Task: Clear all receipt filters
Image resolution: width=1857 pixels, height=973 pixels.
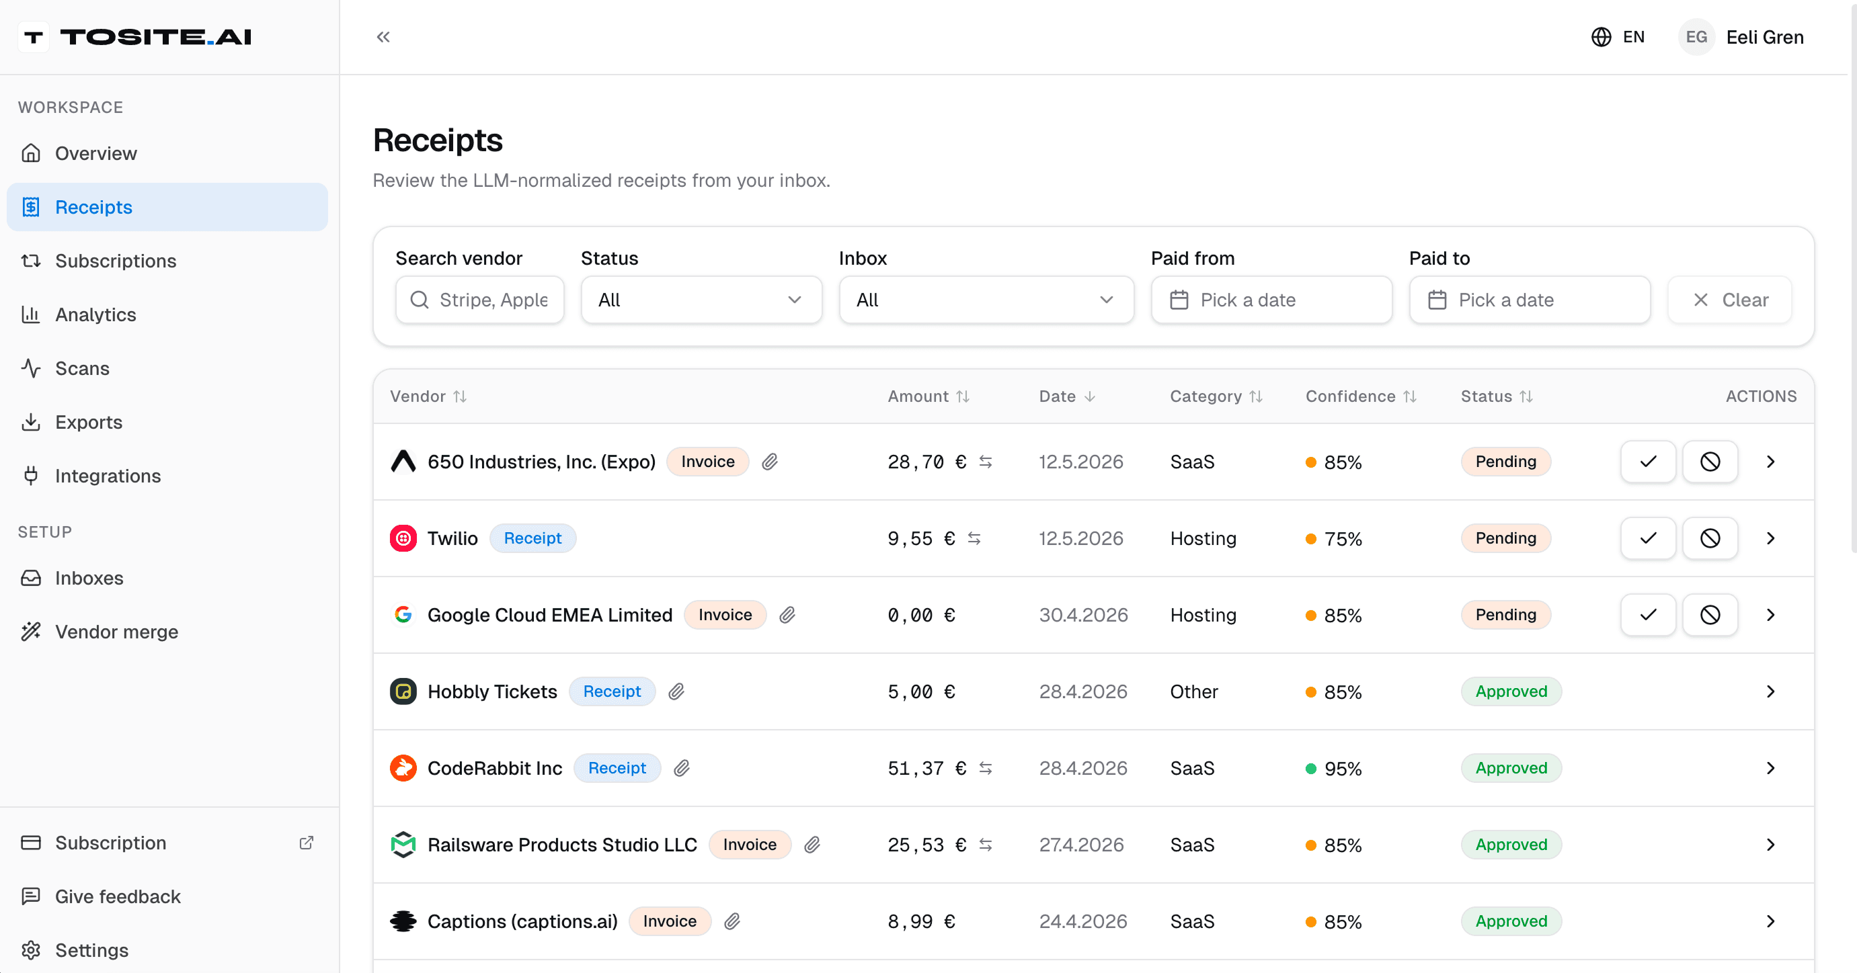Action: pyautogui.click(x=1729, y=300)
